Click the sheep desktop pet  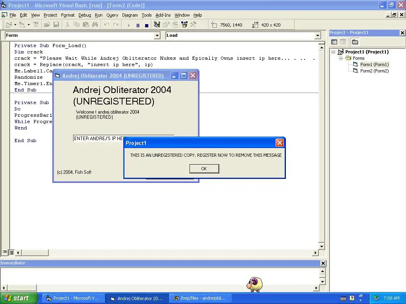254,284
